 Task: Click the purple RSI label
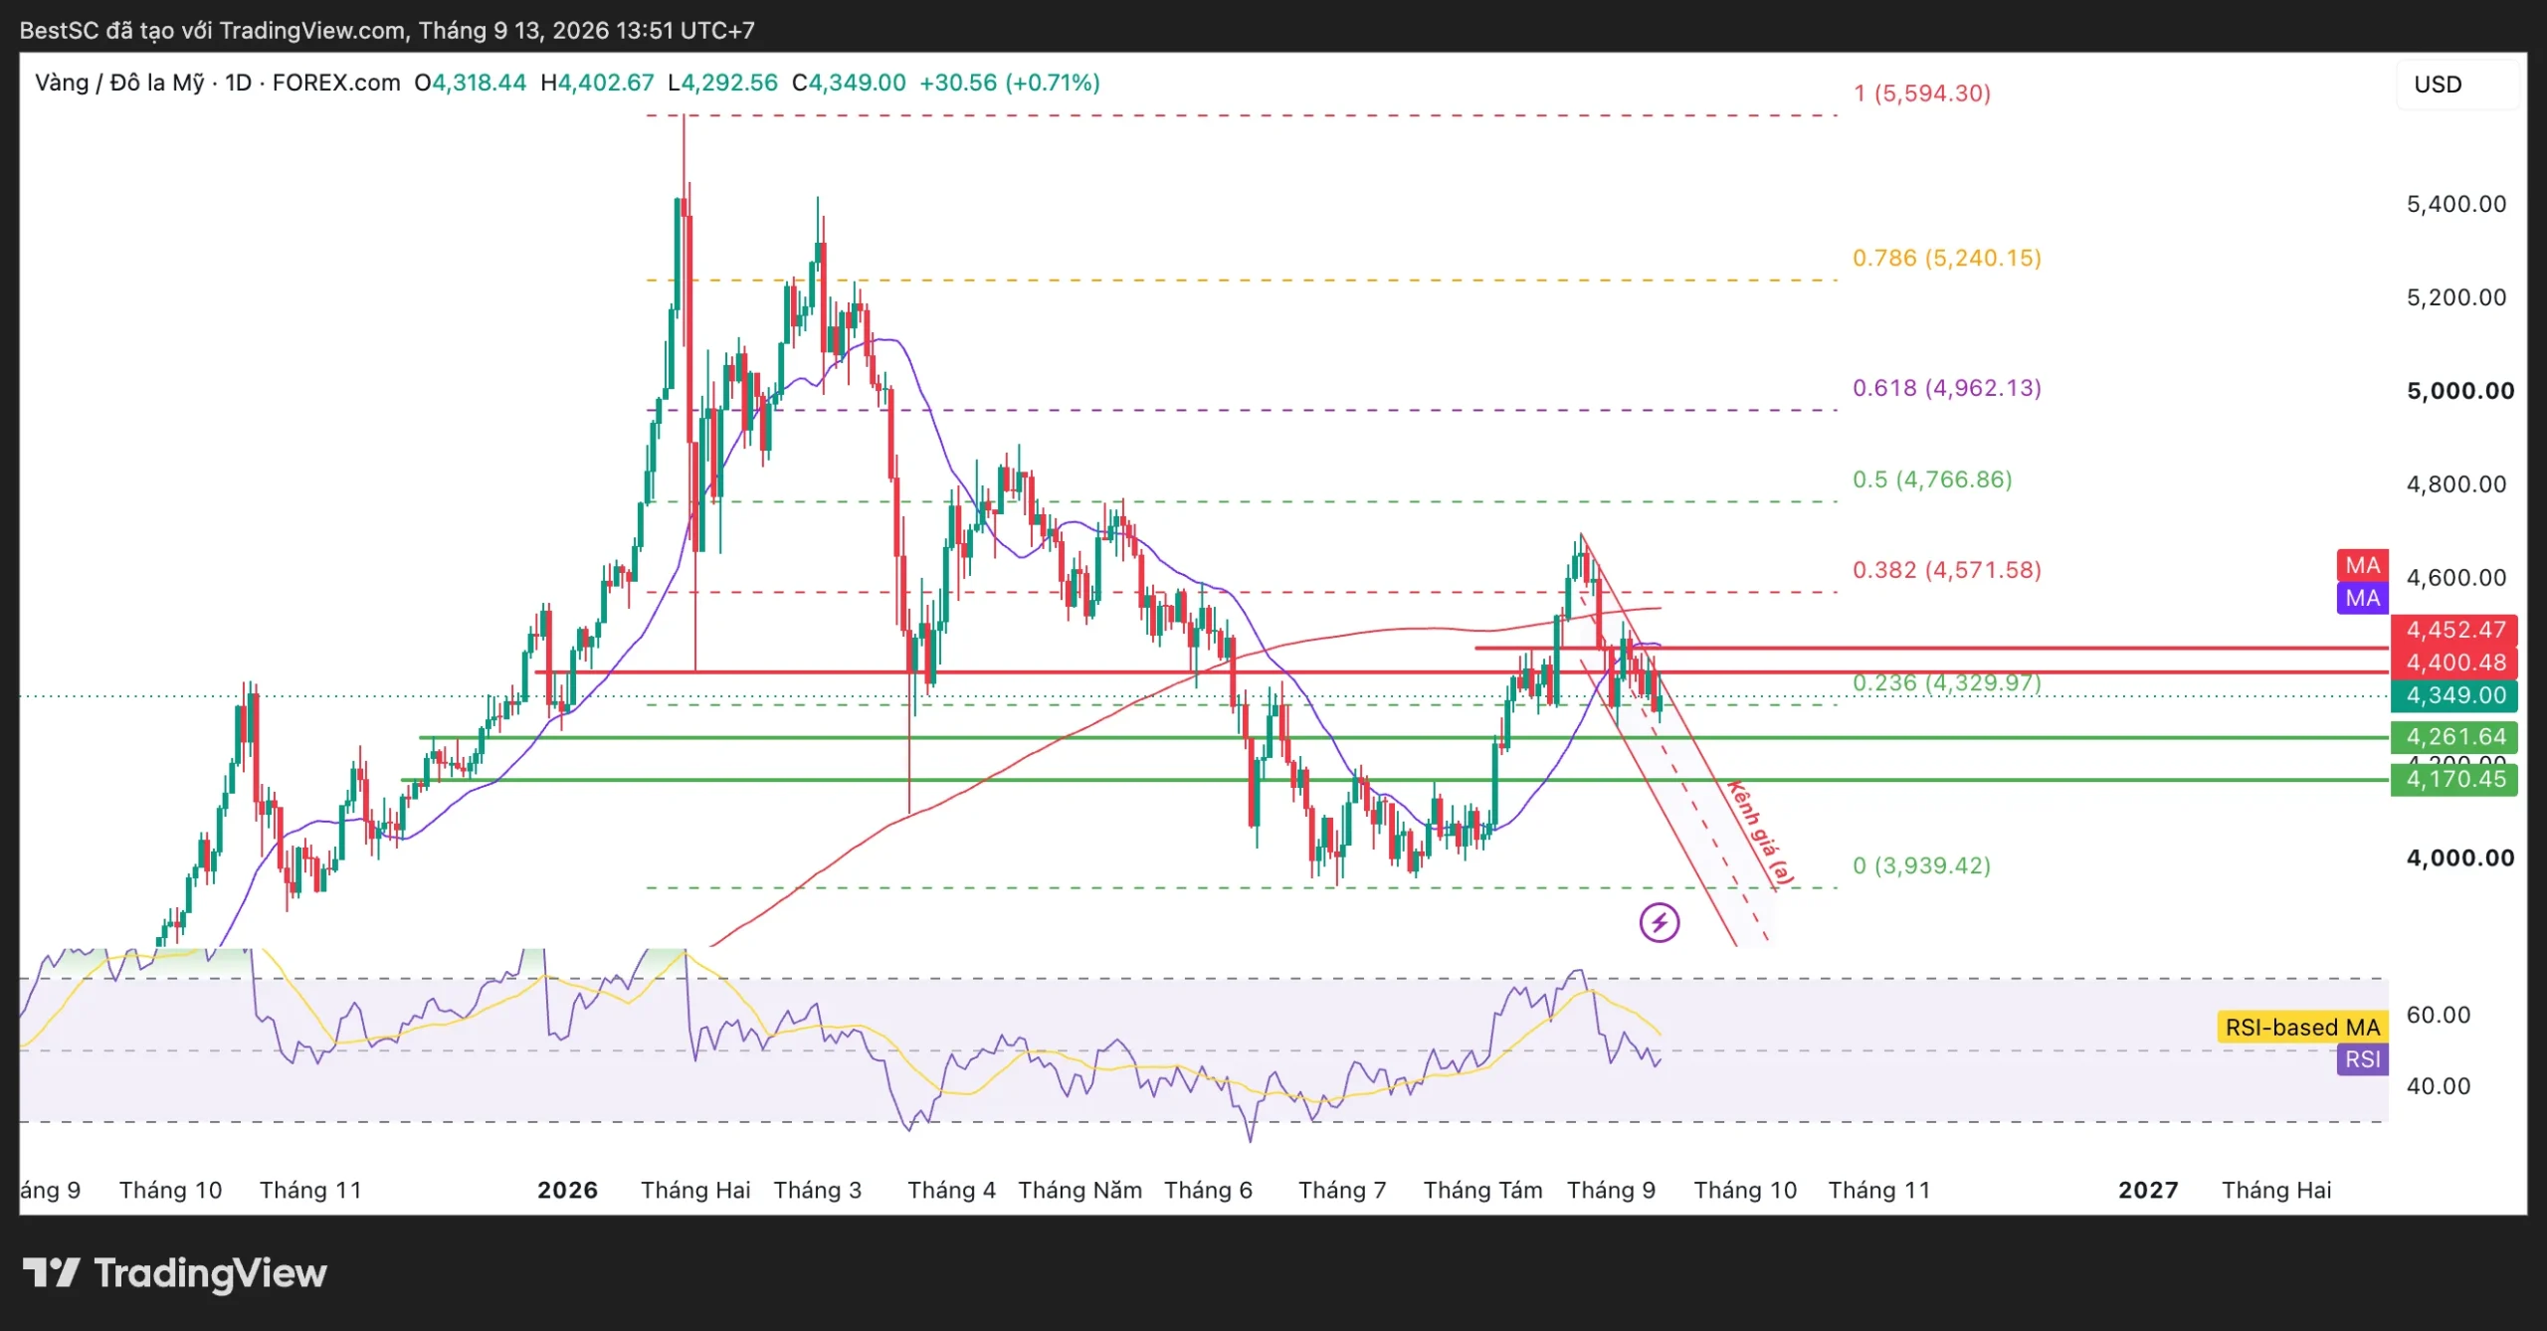2362,1059
